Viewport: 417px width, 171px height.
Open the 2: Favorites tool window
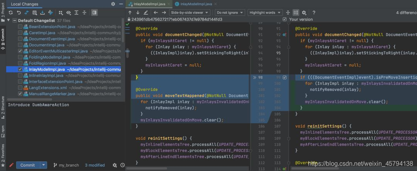point(3,156)
